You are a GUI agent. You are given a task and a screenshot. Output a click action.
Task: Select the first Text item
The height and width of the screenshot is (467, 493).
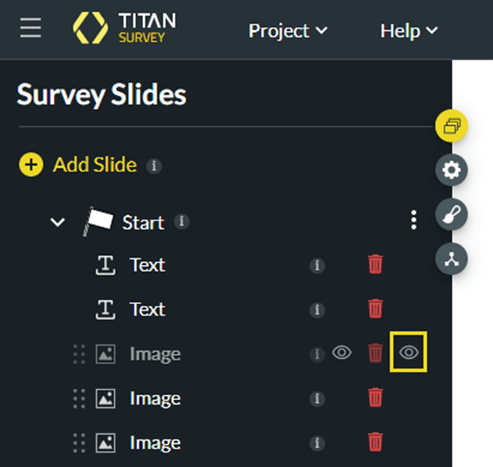[147, 265]
